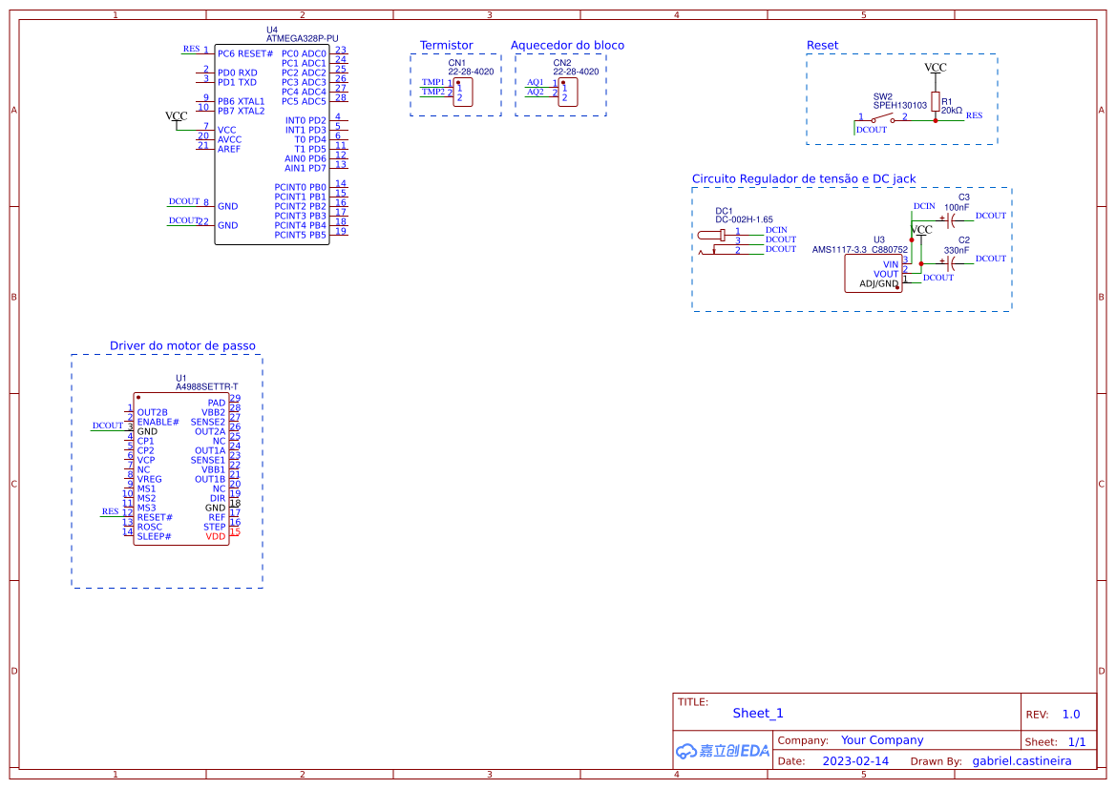Click the C3 100nF capacitor symbol
The width and height of the screenshot is (1116, 789).
tap(951, 219)
